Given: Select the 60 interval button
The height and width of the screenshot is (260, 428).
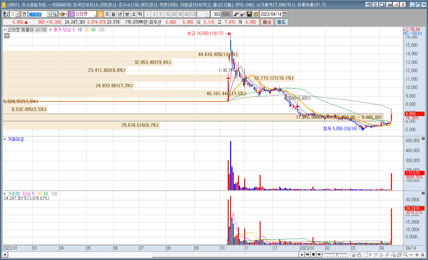Looking at the screenshot, I should click(x=187, y=14).
